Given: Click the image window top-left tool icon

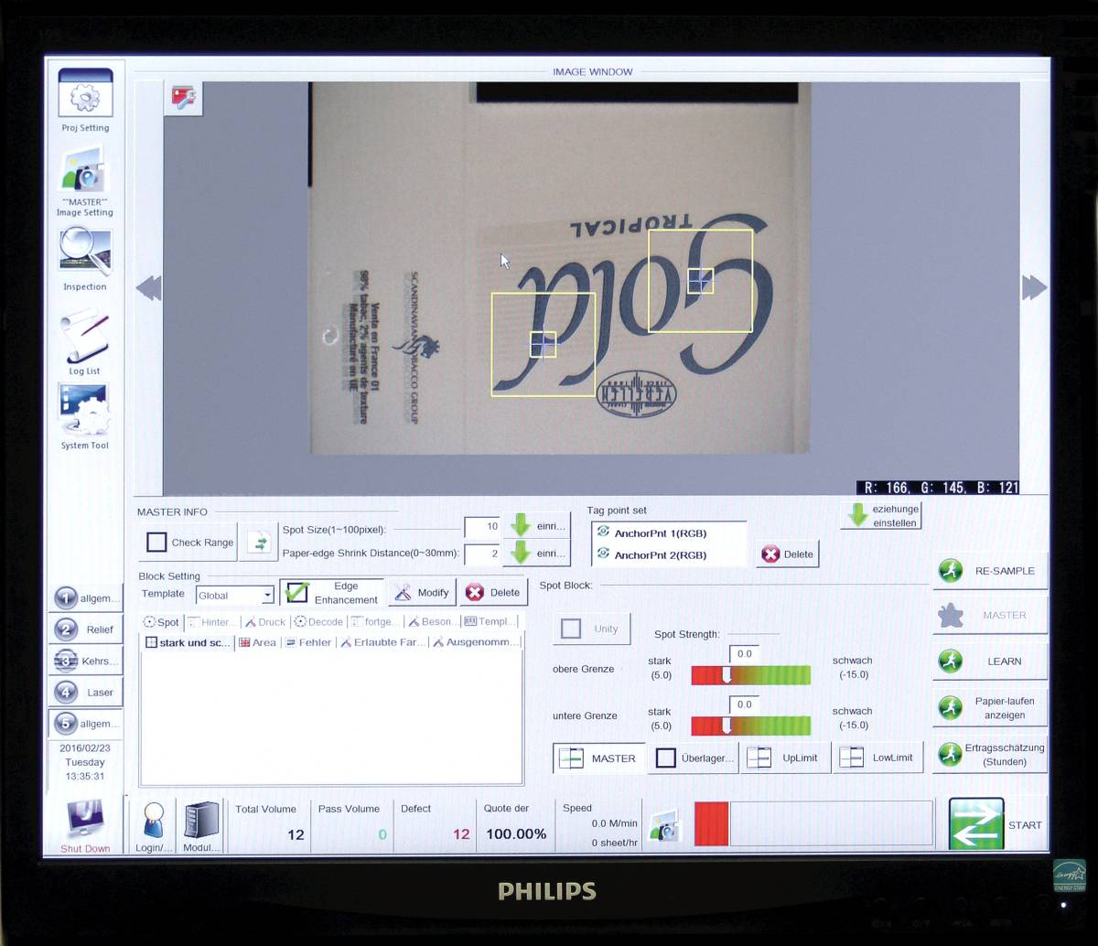Looking at the screenshot, I should (x=184, y=99).
